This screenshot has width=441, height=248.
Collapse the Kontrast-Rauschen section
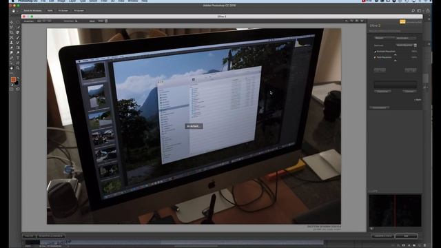pyautogui.click(x=375, y=52)
